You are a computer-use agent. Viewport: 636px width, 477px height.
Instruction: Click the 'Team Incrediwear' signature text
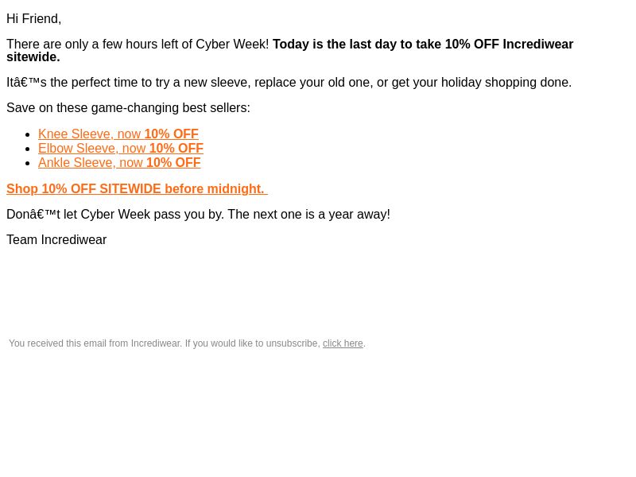56,240
